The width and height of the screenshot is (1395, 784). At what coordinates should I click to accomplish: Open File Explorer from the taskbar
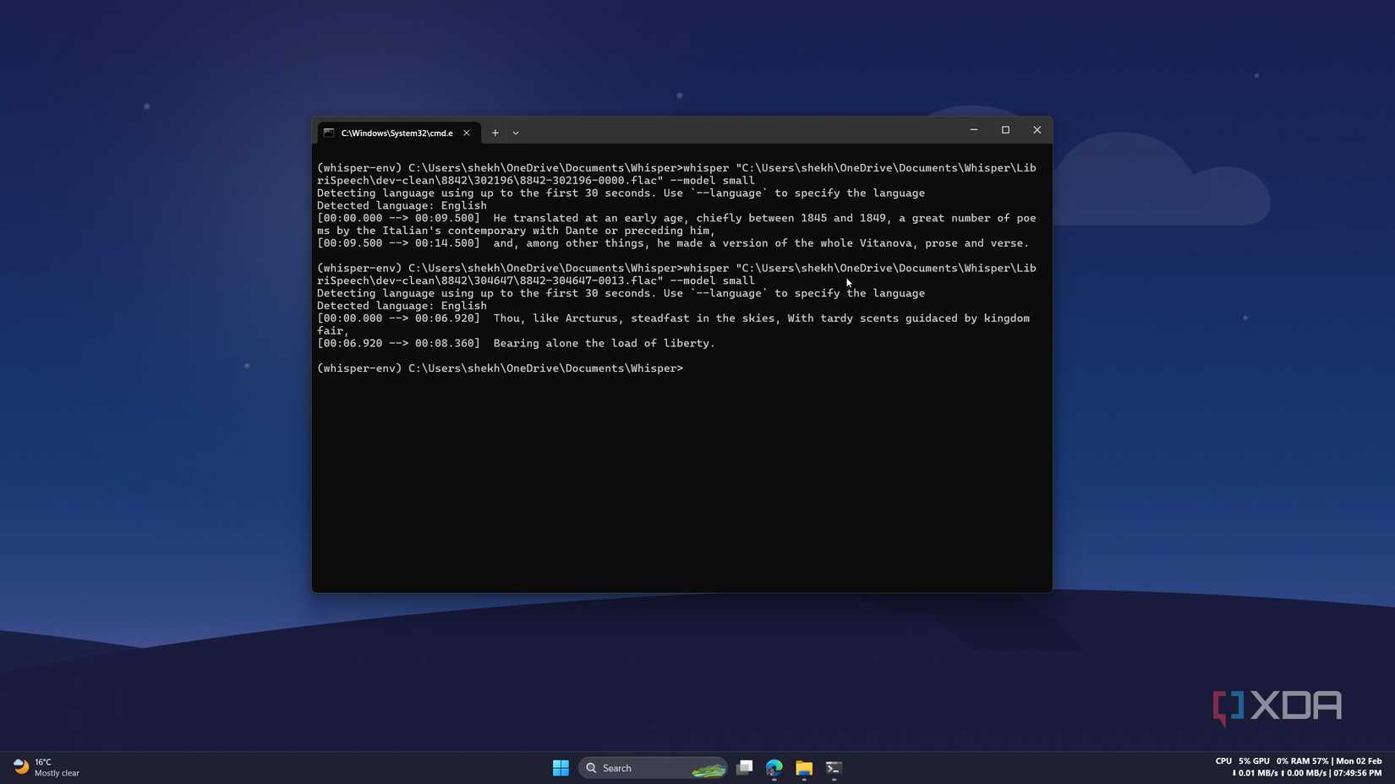802,768
